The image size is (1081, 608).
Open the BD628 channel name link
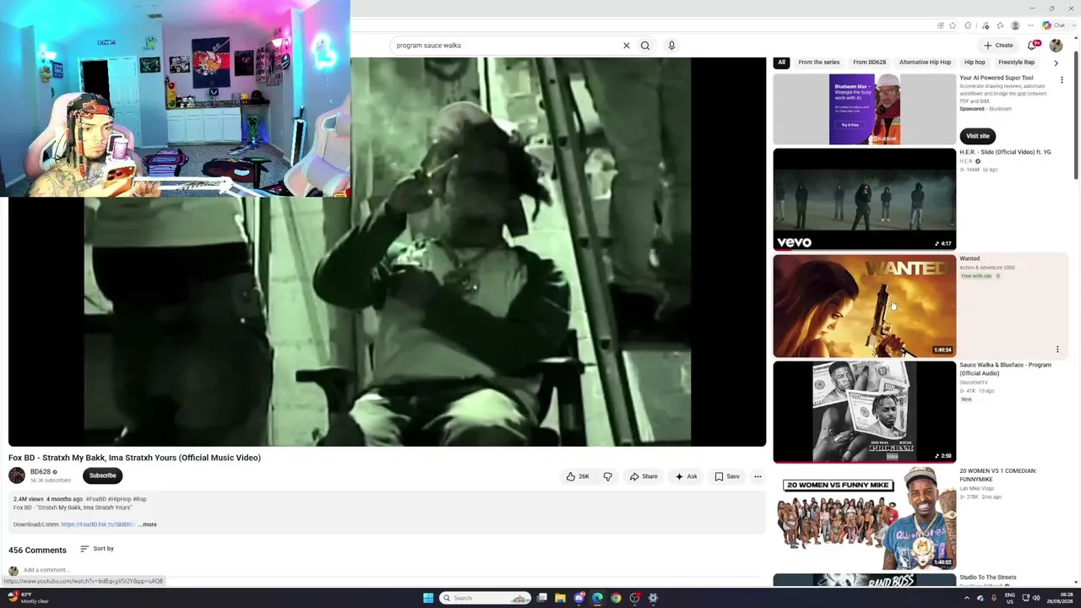point(41,472)
